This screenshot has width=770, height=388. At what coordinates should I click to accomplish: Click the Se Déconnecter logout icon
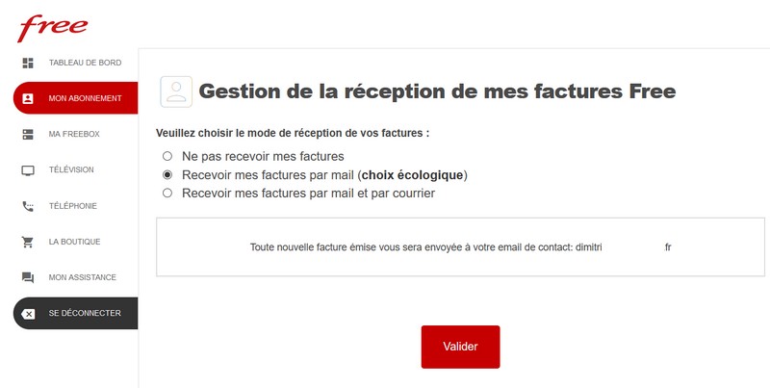click(x=28, y=314)
